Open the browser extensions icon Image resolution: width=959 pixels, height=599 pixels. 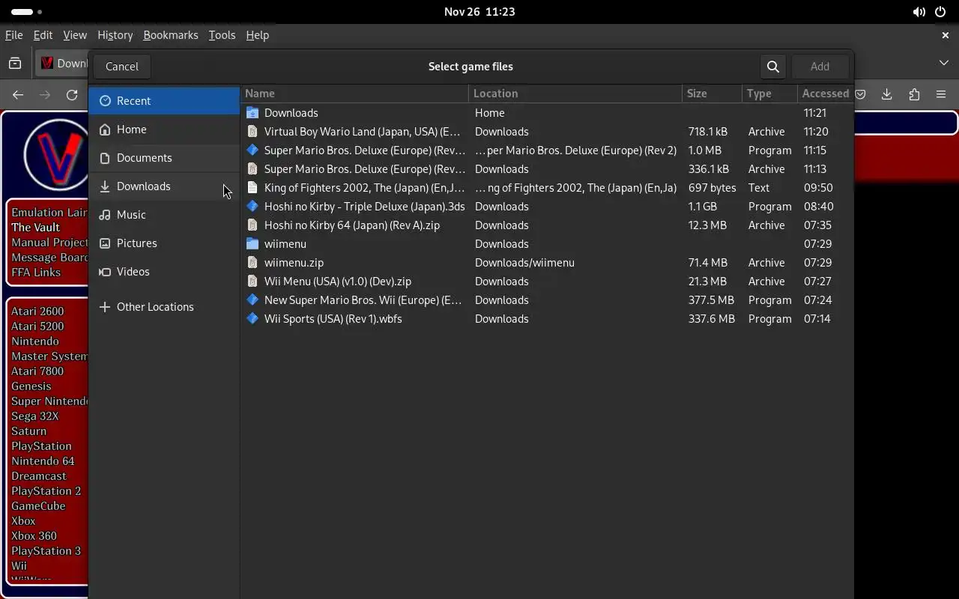[x=914, y=94]
